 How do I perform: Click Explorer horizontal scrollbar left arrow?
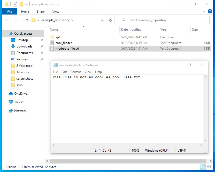[x=47, y=161]
